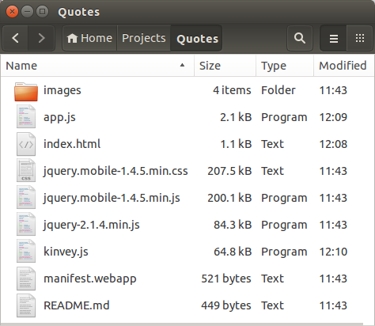
Task: Select the README.md file icon
Action: 26,305
